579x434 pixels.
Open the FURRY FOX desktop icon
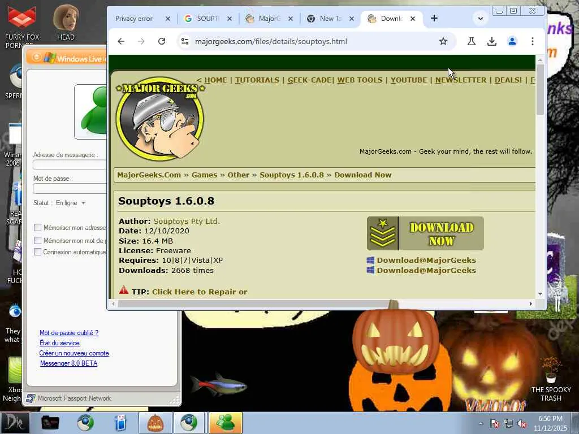(x=22, y=26)
